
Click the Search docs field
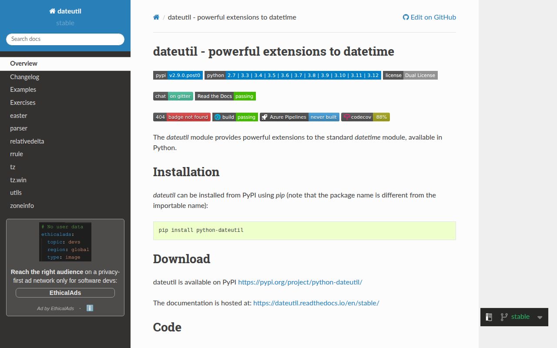(x=65, y=39)
